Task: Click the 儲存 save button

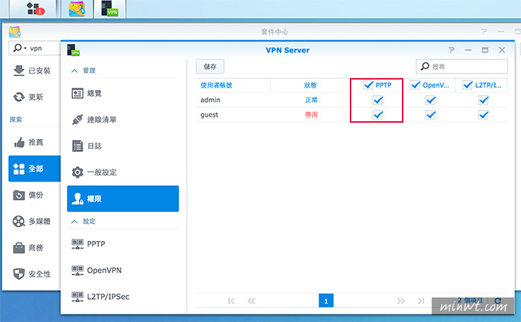Action: coord(210,67)
